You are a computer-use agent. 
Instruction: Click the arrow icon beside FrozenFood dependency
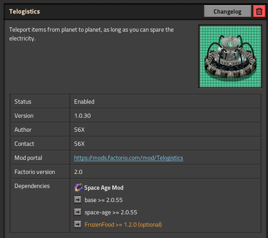point(78,224)
